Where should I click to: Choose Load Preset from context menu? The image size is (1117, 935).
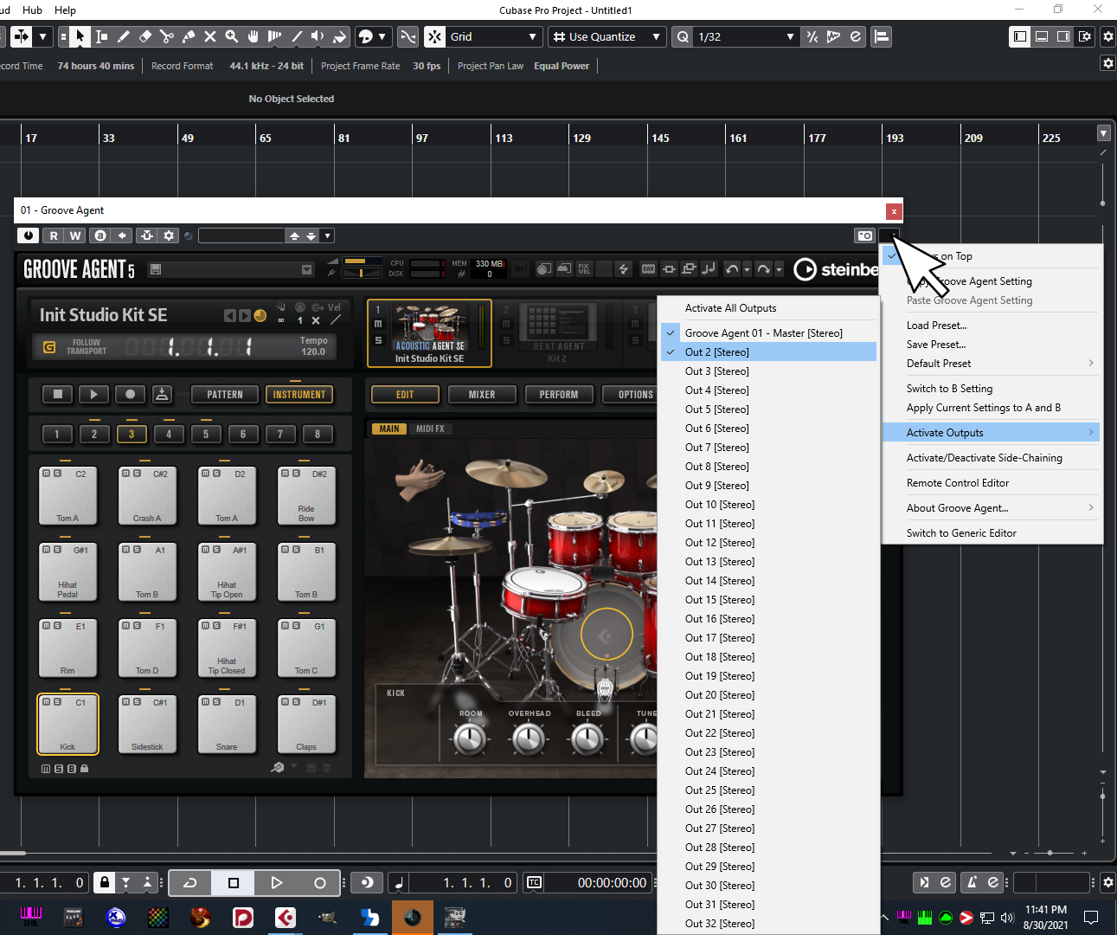936,326
